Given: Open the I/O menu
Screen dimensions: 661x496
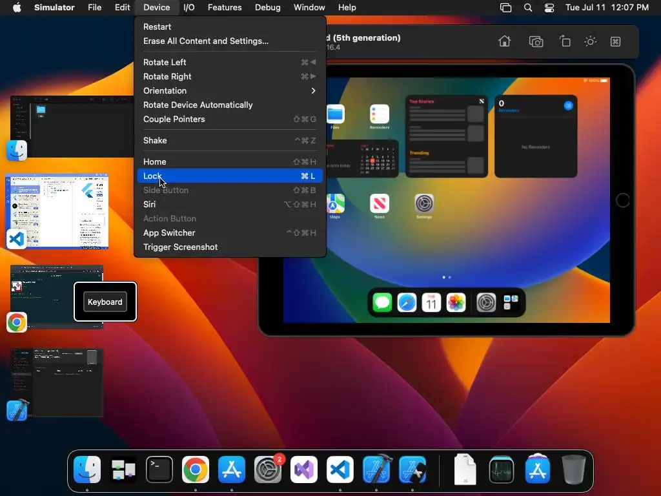Looking at the screenshot, I should 189,8.
